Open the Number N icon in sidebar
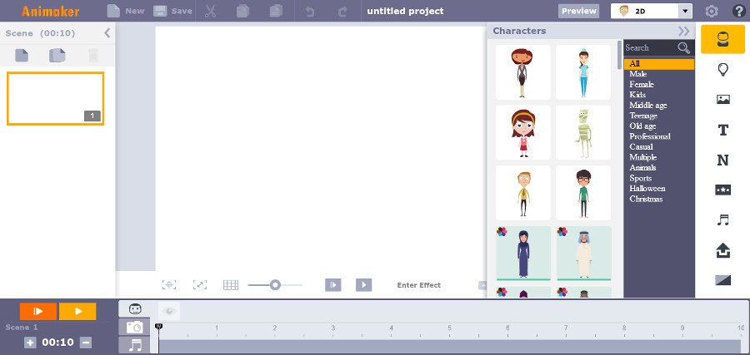The image size is (750, 355). coord(722,160)
